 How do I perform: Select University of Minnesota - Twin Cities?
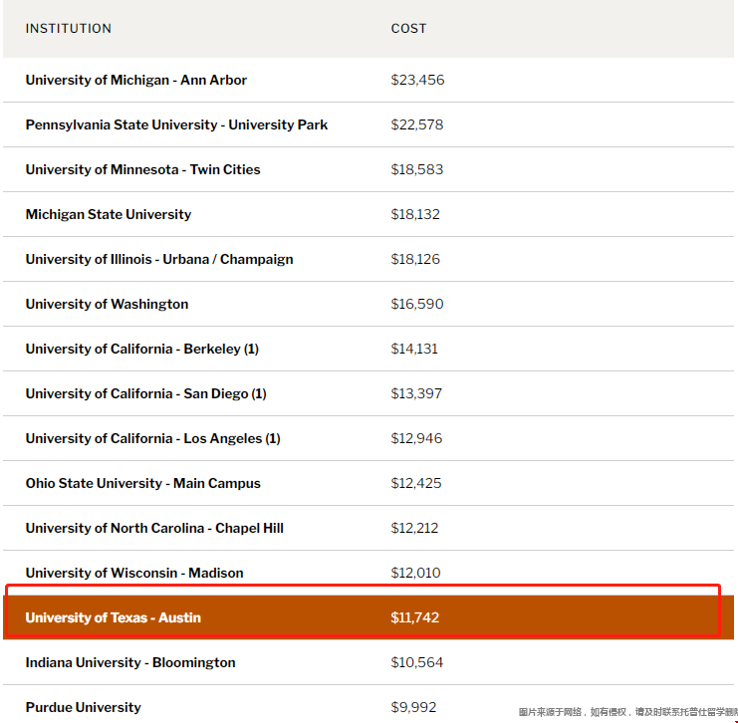click(142, 169)
